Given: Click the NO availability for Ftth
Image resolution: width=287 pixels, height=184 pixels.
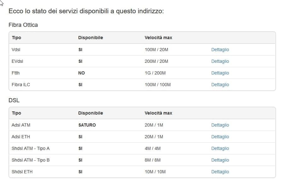Looking at the screenshot, I should [81, 73].
